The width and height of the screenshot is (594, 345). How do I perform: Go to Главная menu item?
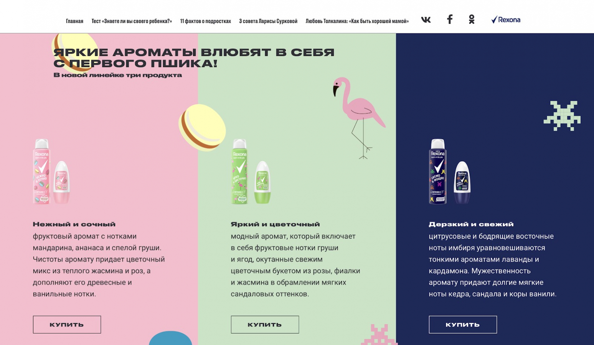(74, 21)
